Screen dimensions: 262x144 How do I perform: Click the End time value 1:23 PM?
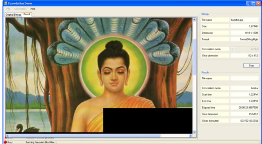(244, 101)
